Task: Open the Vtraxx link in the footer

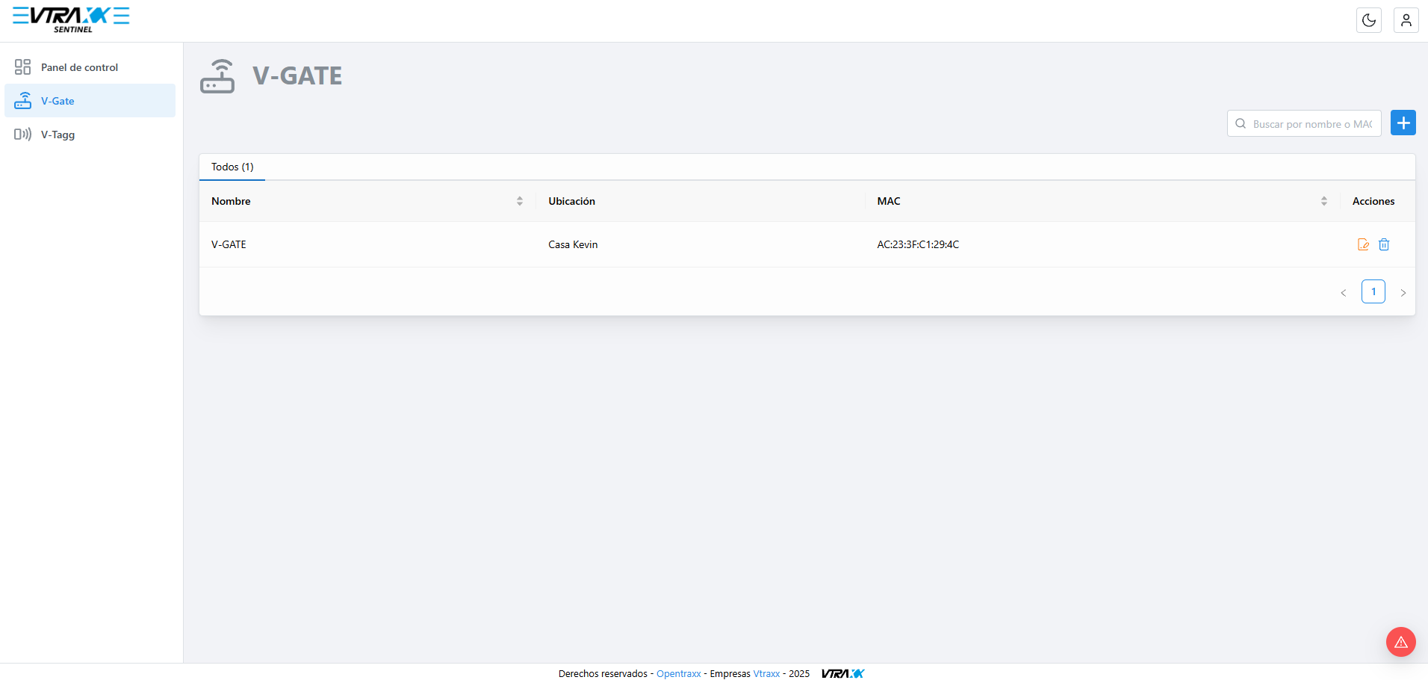Action: coord(766,673)
